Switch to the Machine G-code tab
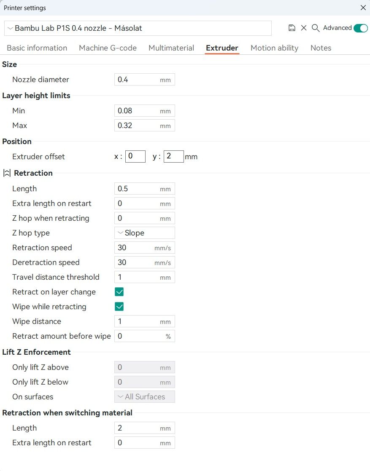The height and width of the screenshot is (471, 370). click(108, 48)
